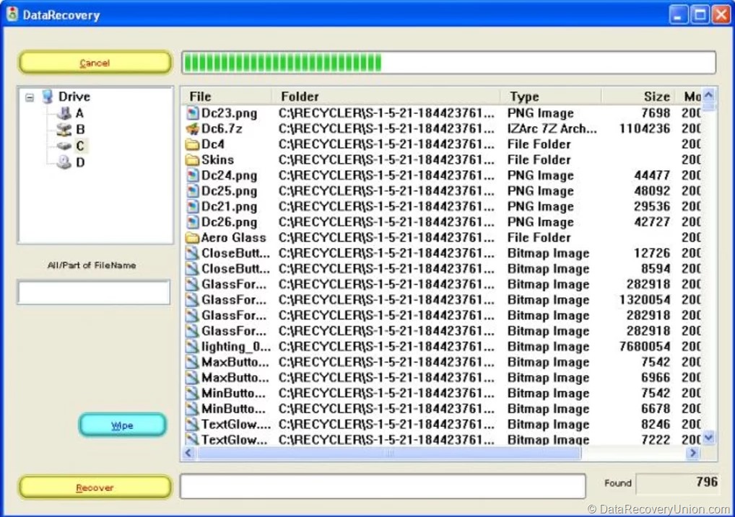
Task: Click the File column header
Action: click(x=227, y=97)
